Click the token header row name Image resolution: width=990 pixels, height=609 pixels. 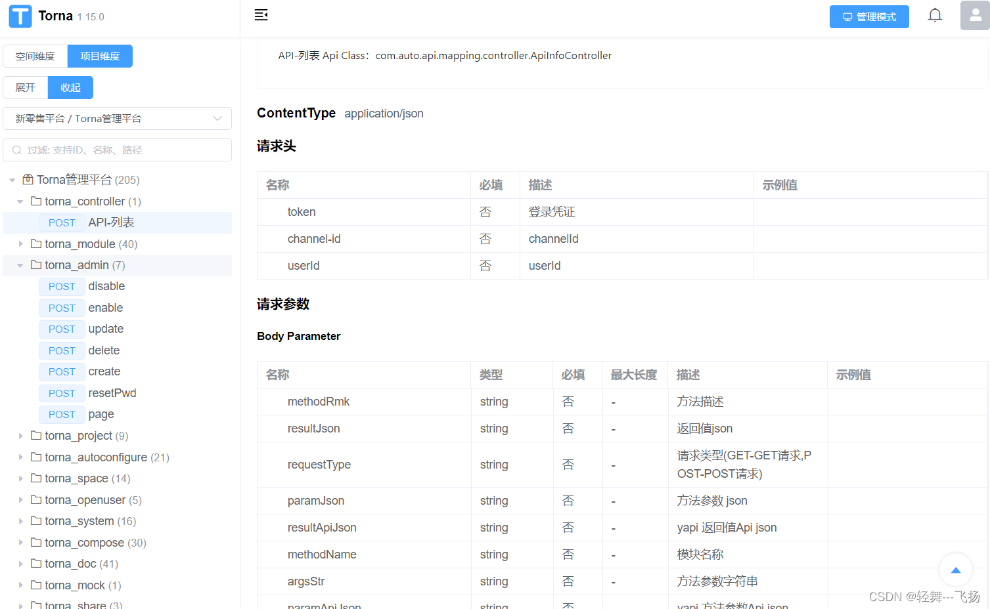302,212
